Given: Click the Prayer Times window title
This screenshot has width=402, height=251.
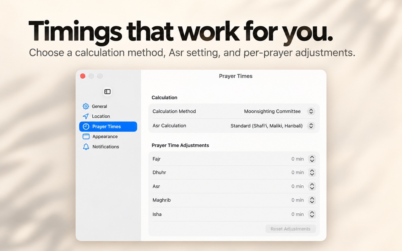Looking at the screenshot, I should [x=236, y=76].
